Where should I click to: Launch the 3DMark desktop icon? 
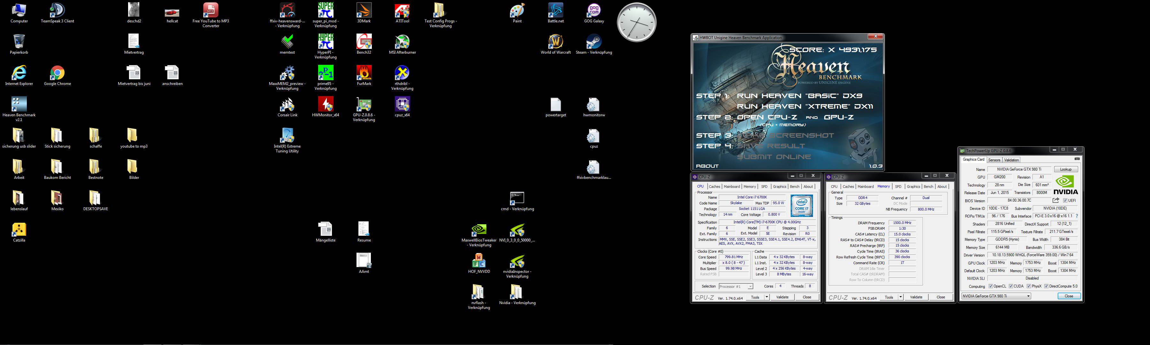pyautogui.click(x=364, y=13)
